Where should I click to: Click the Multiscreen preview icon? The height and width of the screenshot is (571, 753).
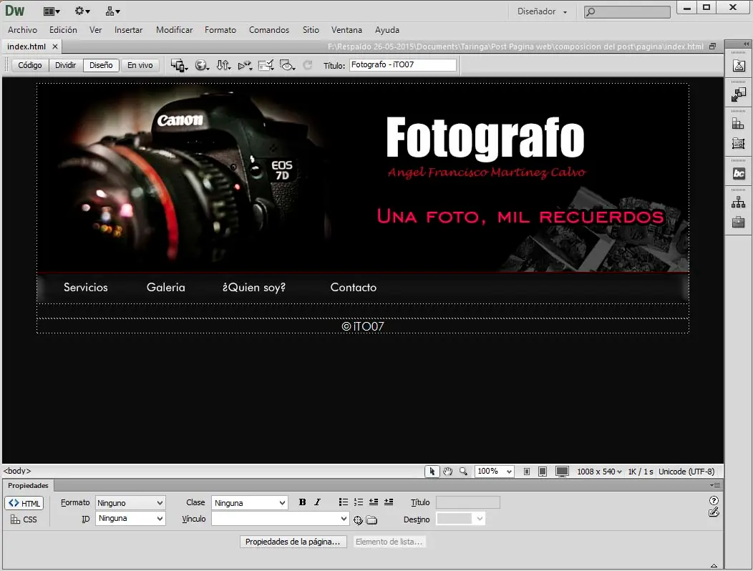pos(179,65)
